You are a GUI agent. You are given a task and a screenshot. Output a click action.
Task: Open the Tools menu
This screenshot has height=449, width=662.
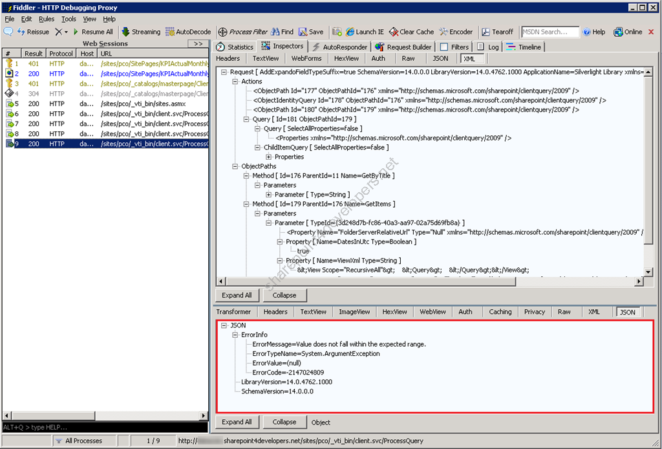(69, 19)
